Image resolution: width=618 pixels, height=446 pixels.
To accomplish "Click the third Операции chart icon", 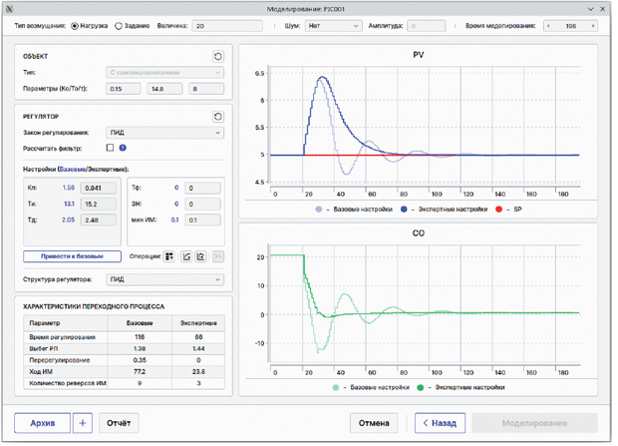I will [201, 257].
